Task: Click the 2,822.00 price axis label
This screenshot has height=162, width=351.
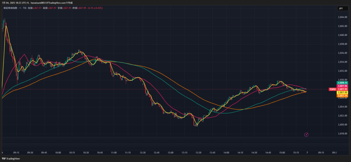Action: pyautogui.click(x=342, y=116)
